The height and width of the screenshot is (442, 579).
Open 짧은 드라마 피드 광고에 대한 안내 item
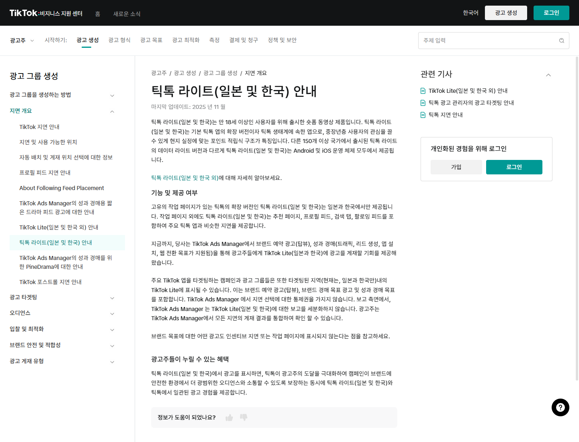click(66, 208)
